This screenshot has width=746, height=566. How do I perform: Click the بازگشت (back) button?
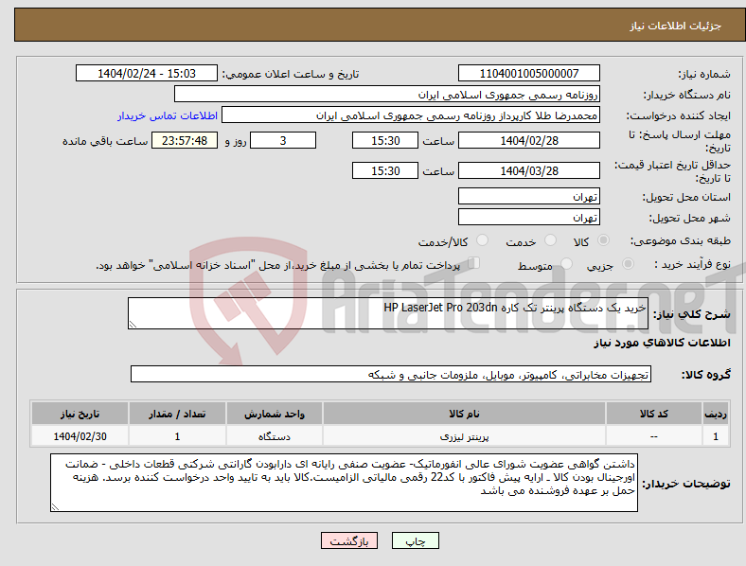click(x=349, y=540)
